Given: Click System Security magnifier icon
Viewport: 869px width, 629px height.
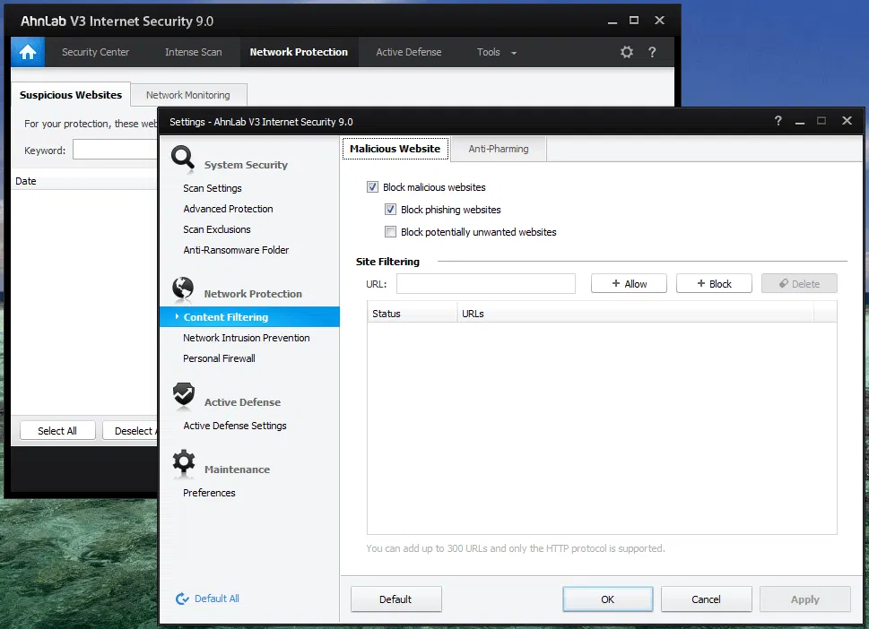Looking at the screenshot, I should click(183, 158).
